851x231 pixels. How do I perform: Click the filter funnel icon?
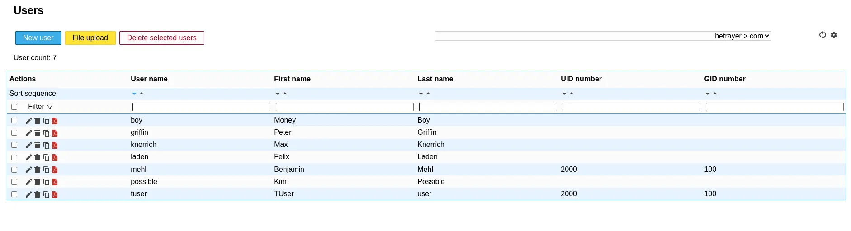(50, 107)
